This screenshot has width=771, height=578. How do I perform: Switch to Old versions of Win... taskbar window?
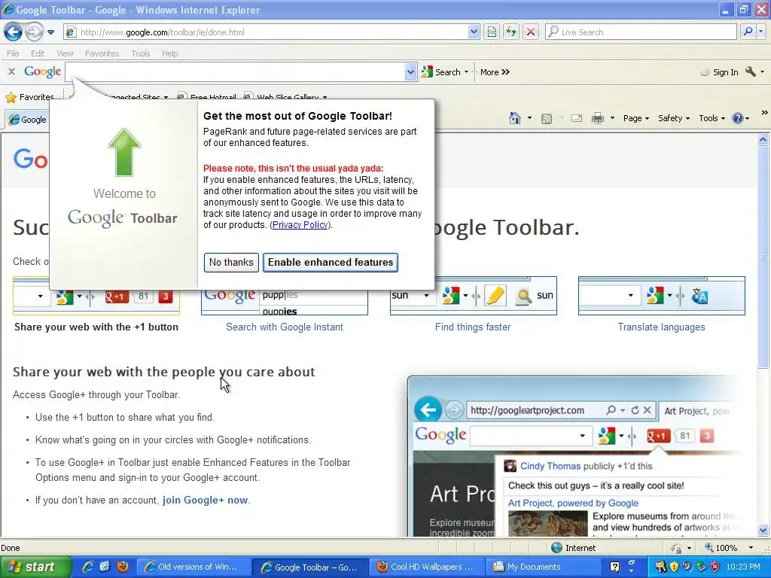[x=193, y=567]
